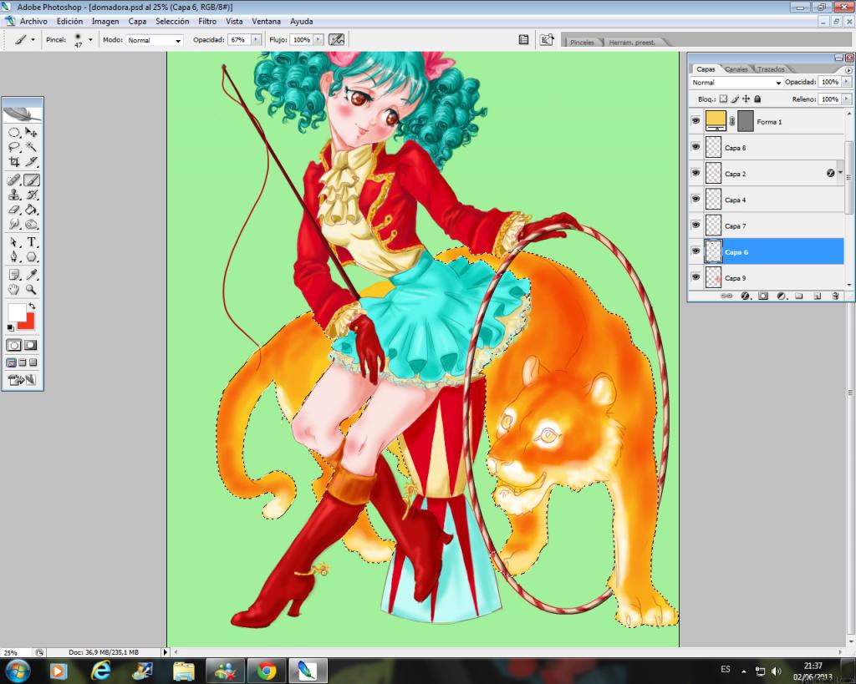856x684 pixels.
Task: Switch to the Canales tab
Action: point(736,69)
